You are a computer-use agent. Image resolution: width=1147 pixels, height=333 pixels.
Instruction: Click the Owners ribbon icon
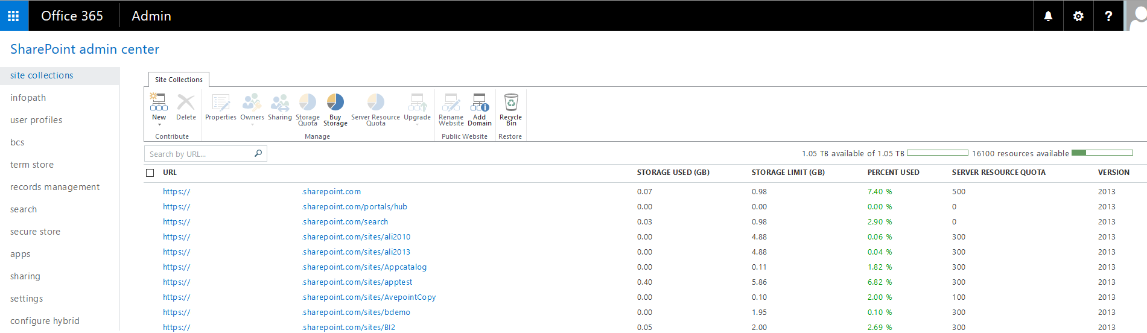coord(252,103)
